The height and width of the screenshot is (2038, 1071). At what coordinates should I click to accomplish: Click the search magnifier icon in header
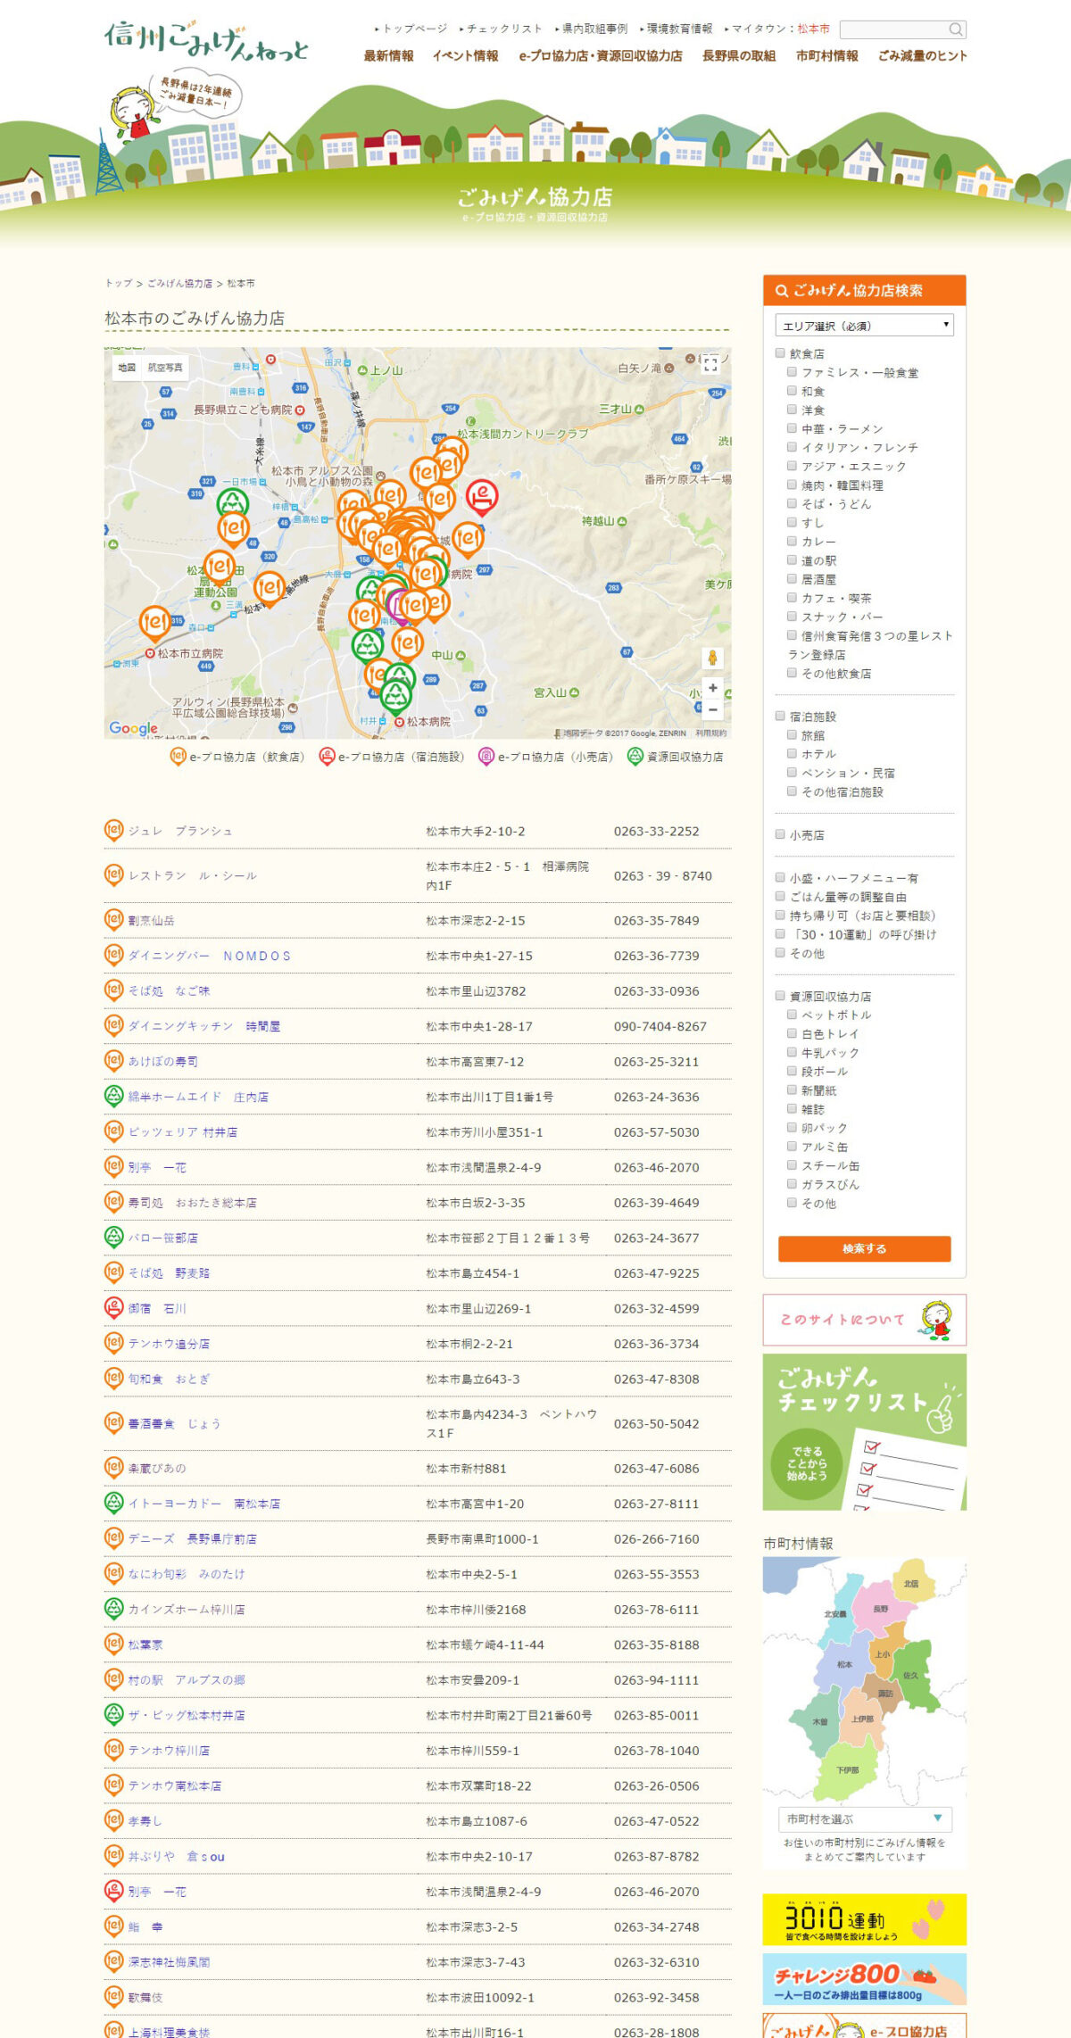[955, 29]
